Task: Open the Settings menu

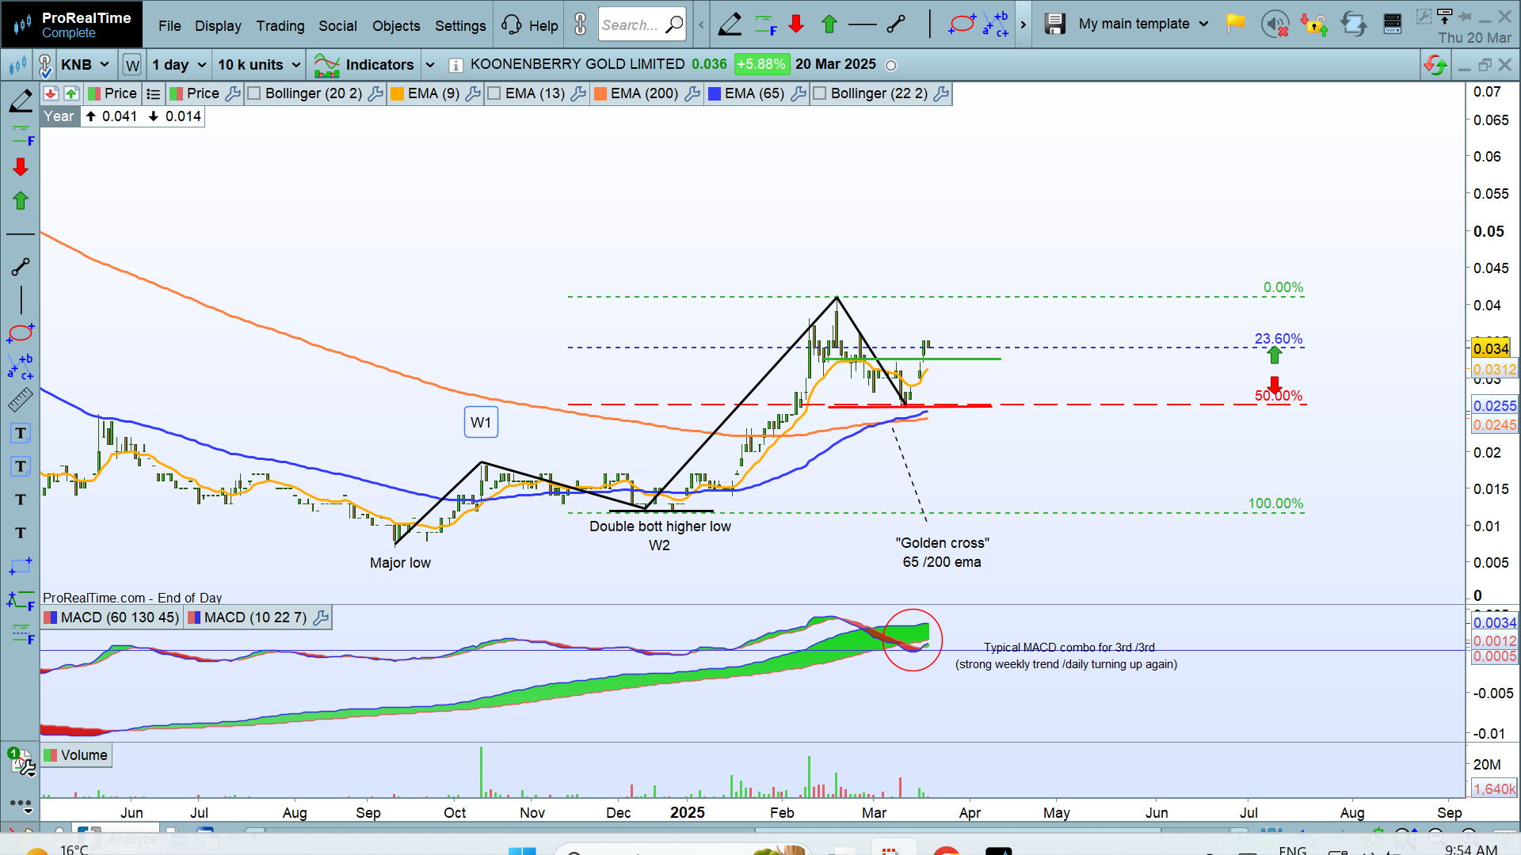Action: [x=460, y=25]
